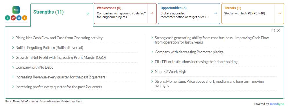The height and width of the screenshot is (109, 289).
Task: Collapse the Strengths tab with the green X
Action: point(88,14)
